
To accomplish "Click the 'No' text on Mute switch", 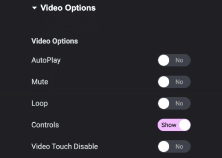I will point(179,82).
